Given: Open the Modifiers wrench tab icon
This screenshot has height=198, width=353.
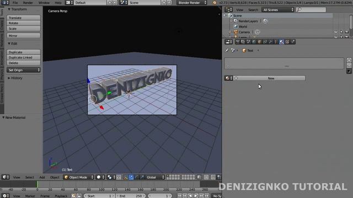Looking at the screenshot, I should (271, 42).
